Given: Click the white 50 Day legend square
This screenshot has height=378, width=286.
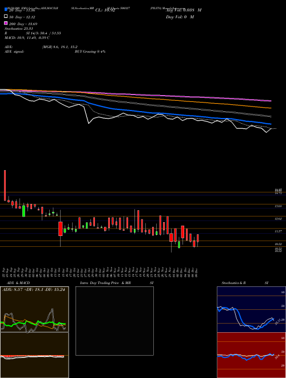Looking at the screenshot, I should [x=6, y=16].
